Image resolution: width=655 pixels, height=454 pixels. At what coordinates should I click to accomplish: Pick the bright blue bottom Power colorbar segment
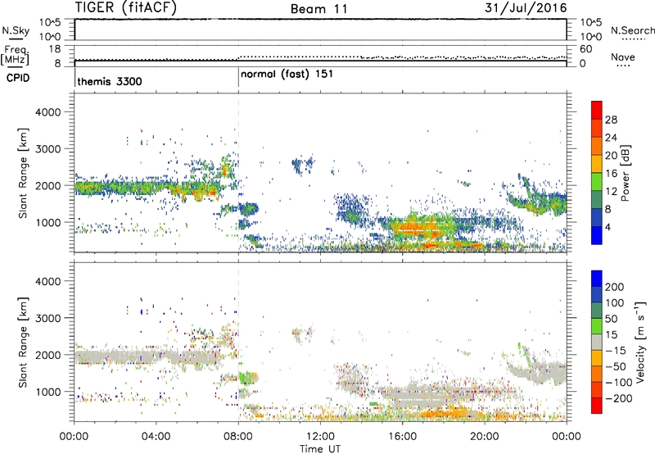597,236
